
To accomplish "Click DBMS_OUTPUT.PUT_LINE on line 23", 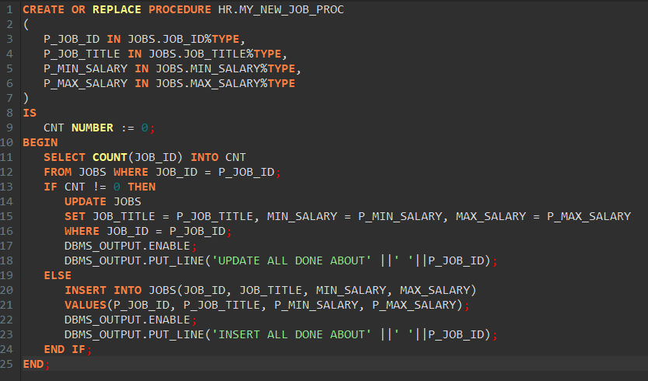I will (134, 334).
